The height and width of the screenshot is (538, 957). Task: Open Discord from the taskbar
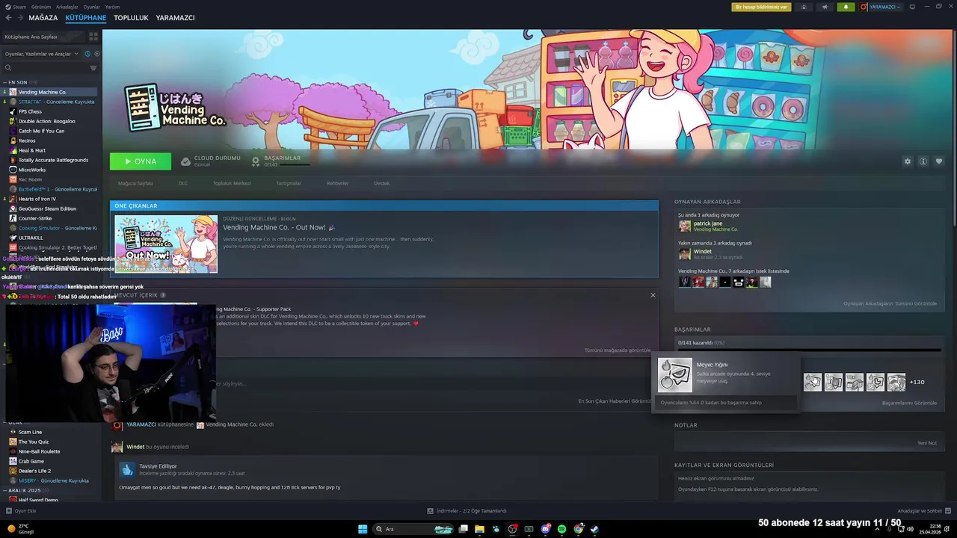tap(545, 529)
